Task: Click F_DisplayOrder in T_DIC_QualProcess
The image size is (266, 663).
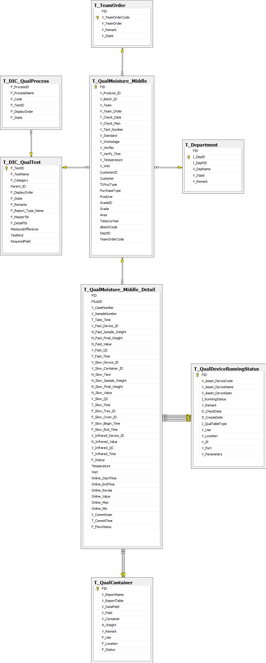Action: tap(31, 112)
